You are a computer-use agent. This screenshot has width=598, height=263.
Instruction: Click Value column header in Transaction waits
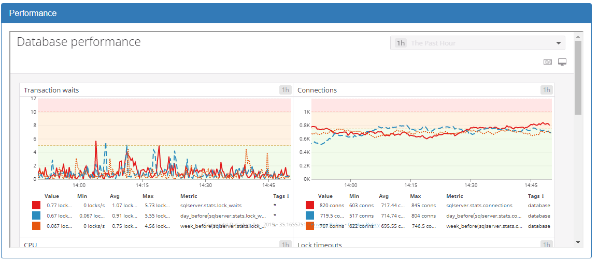point(52,196)
